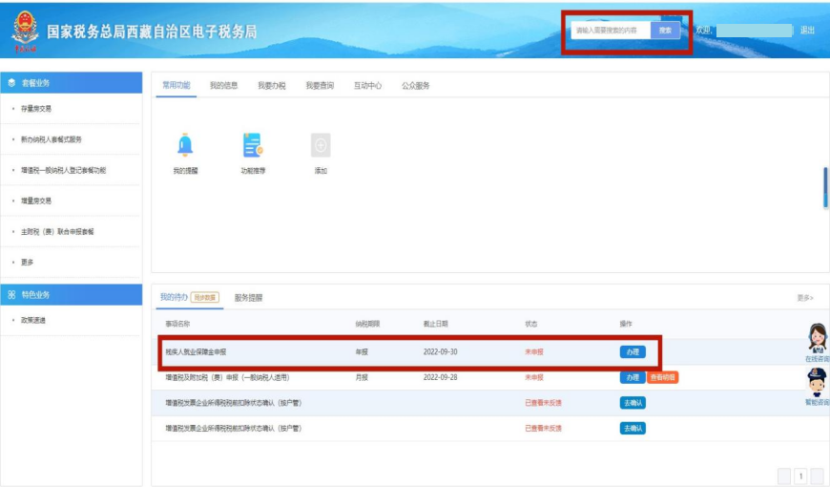The image size is (830, 487).
Task: Switch to the 我要办税 tab
Action: pyautogui.click(x=272, y=86)
